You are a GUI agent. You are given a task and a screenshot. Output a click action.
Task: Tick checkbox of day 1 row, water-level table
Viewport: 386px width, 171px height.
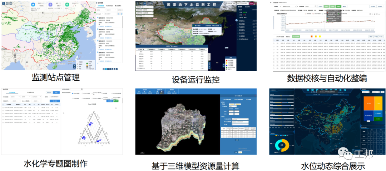tap(274, 43)
